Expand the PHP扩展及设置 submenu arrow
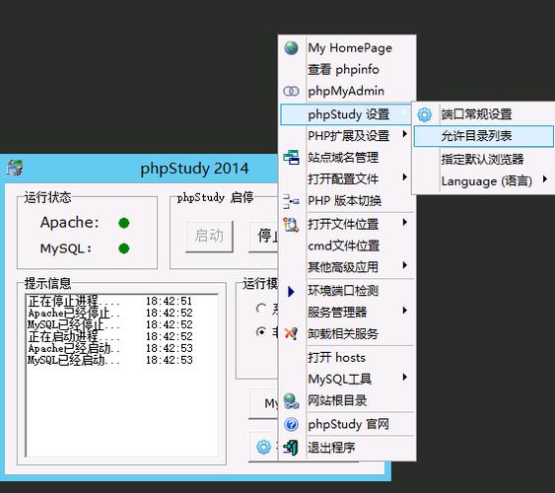The width and height of the screenshot is (555, 493). click(404, 134)
